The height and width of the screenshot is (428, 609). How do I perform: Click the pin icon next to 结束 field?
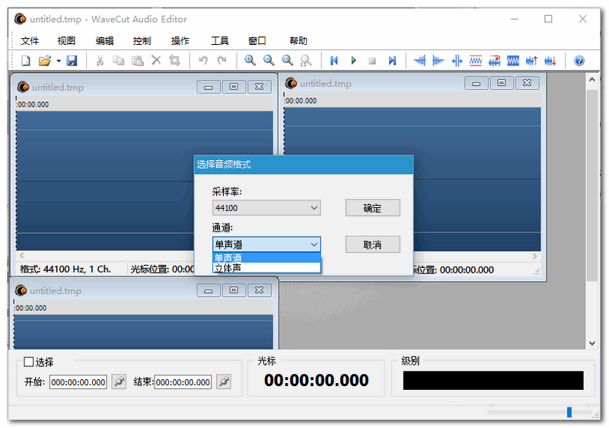tap(223, 382)
